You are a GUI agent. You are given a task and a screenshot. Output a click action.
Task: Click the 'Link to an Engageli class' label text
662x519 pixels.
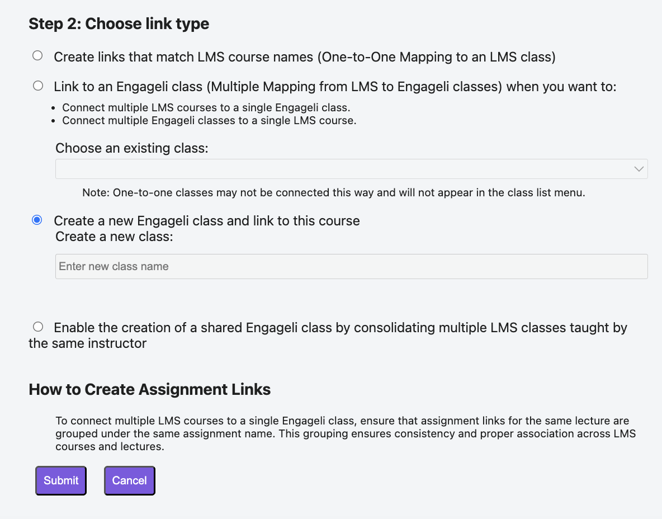point(128,87)
